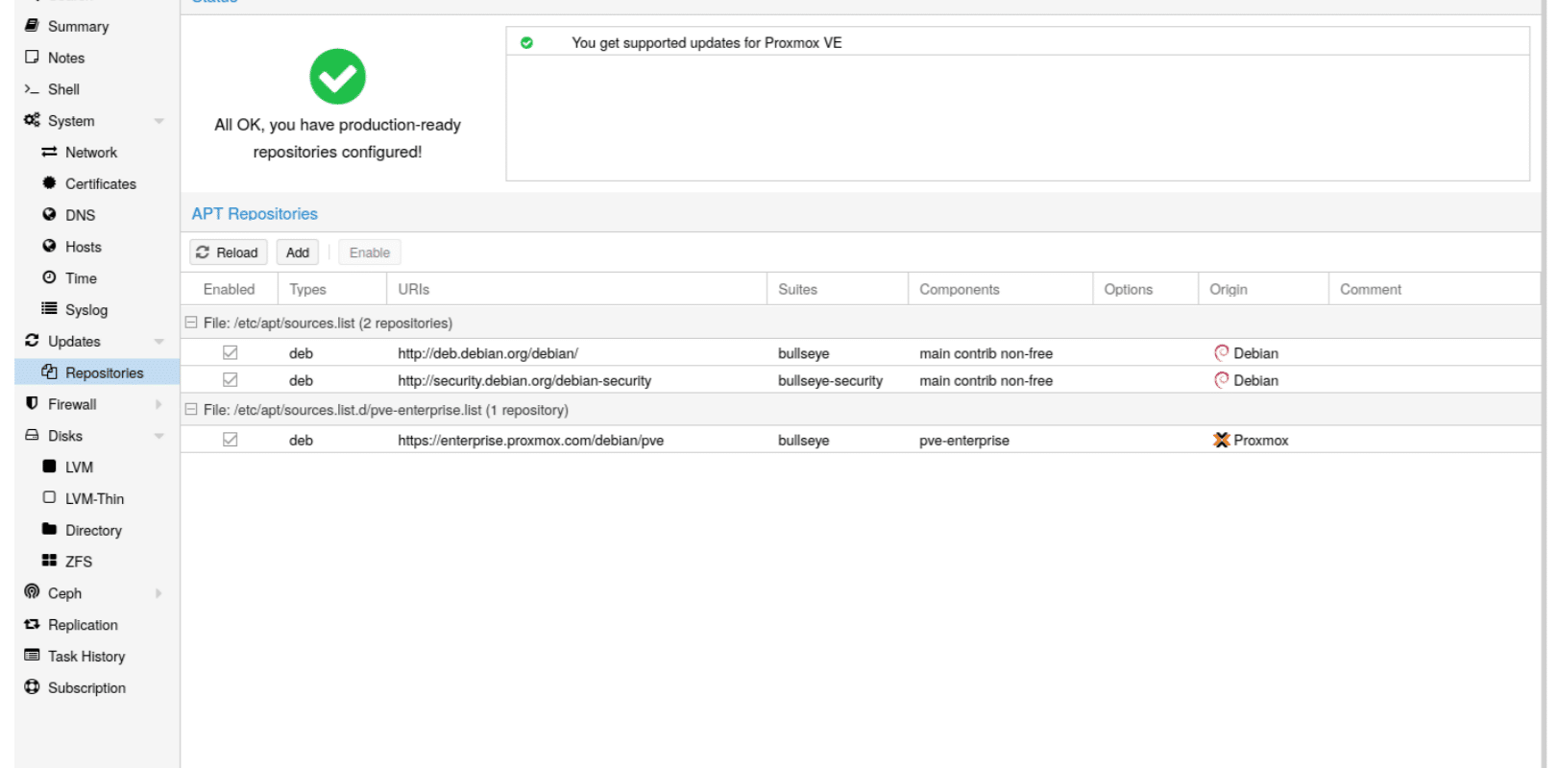
Task: Open the Notes page
Action: click(66, 58)
